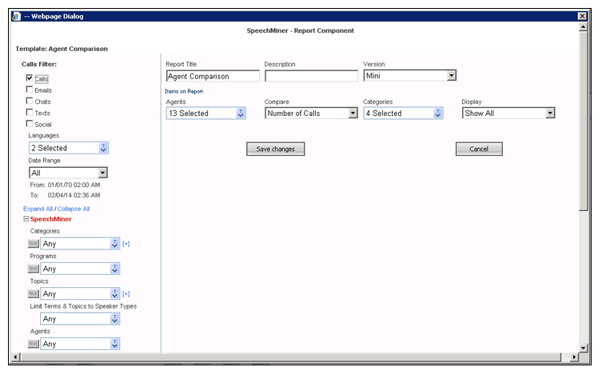
Task: Toggle the Not icon for Agents filter
Action: (34, 344)
